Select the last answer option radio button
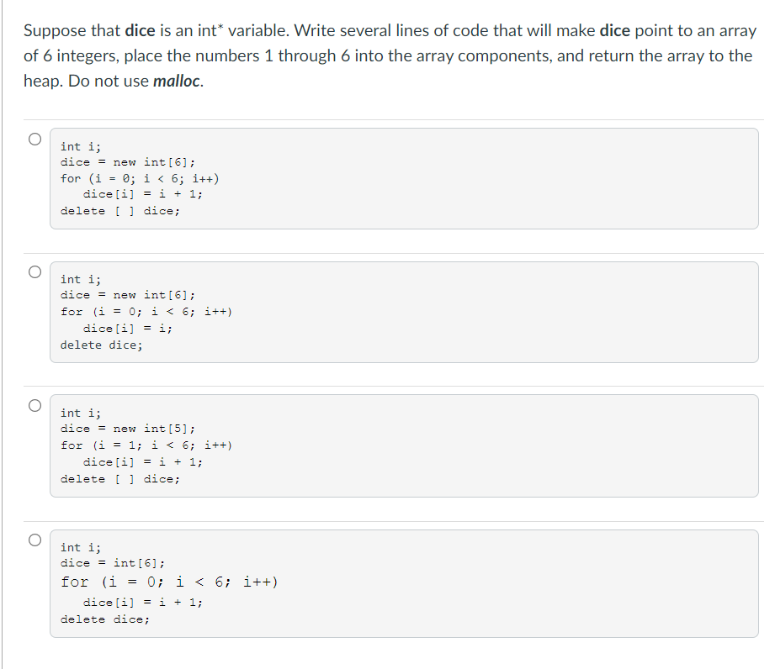Viewport: 775px width, 669px height. coord(35,540)
